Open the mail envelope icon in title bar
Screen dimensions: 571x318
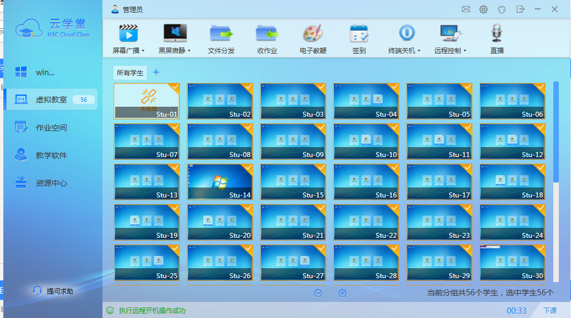466,9
